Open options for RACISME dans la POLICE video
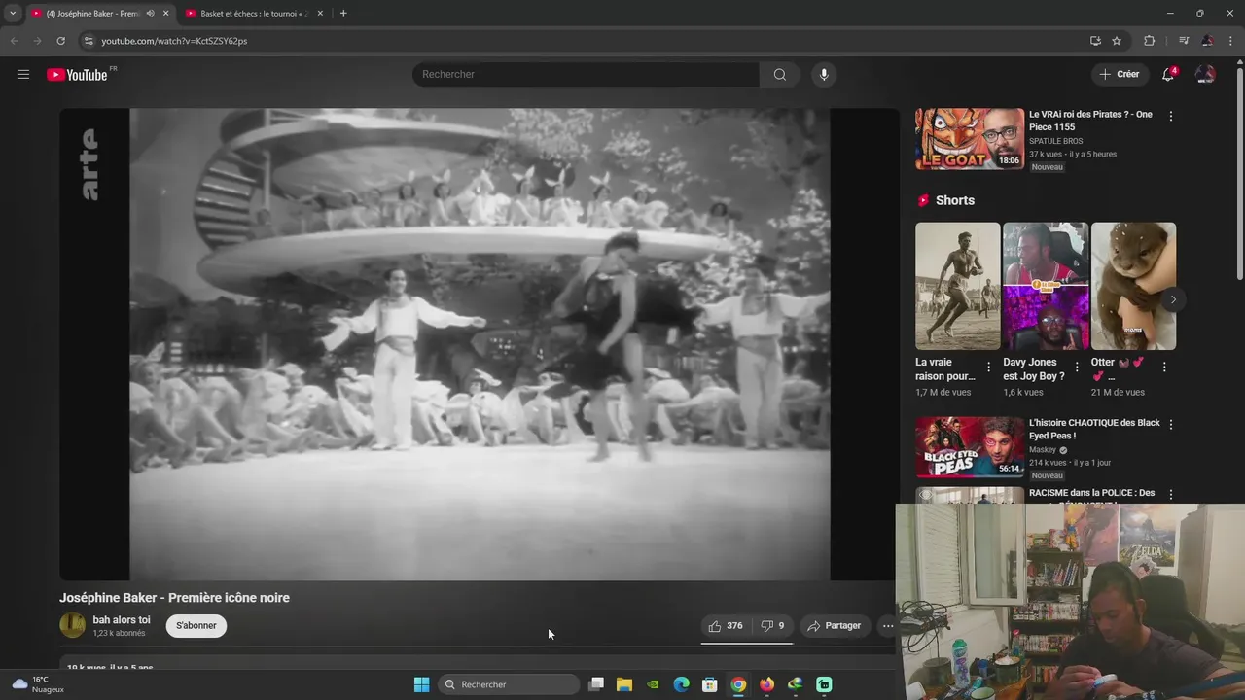 (1170, 495)
